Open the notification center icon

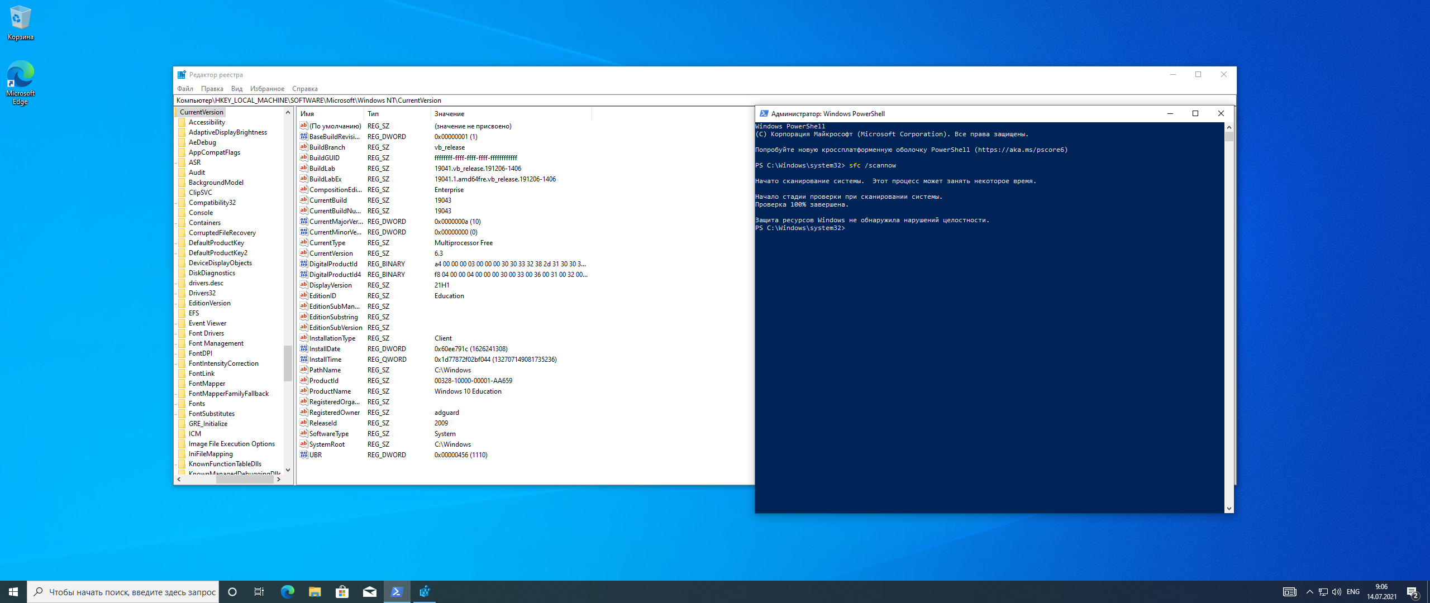click(1413, 592)
